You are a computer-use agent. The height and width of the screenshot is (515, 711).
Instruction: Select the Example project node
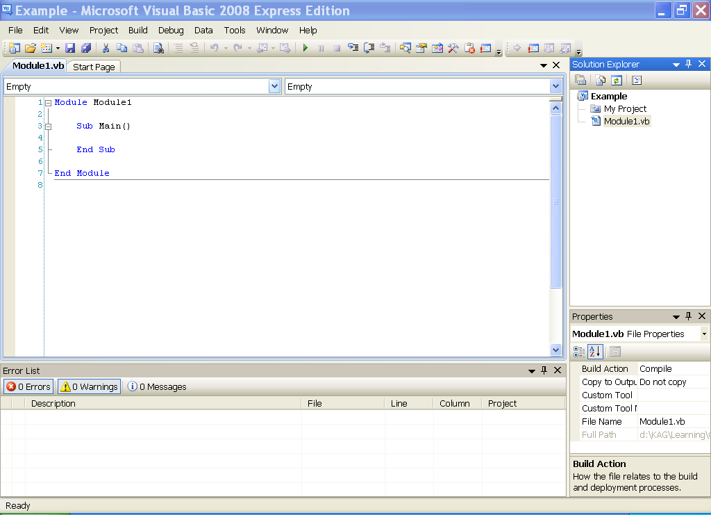[x=608, y=96]
